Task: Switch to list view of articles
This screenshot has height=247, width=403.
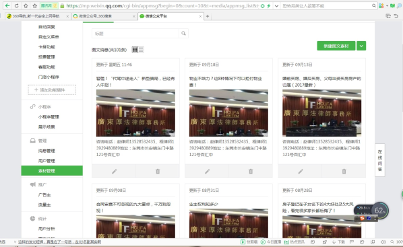Action: 141,50
